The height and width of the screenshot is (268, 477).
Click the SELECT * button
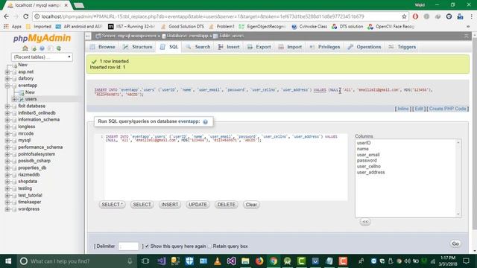tap(113, 205)
